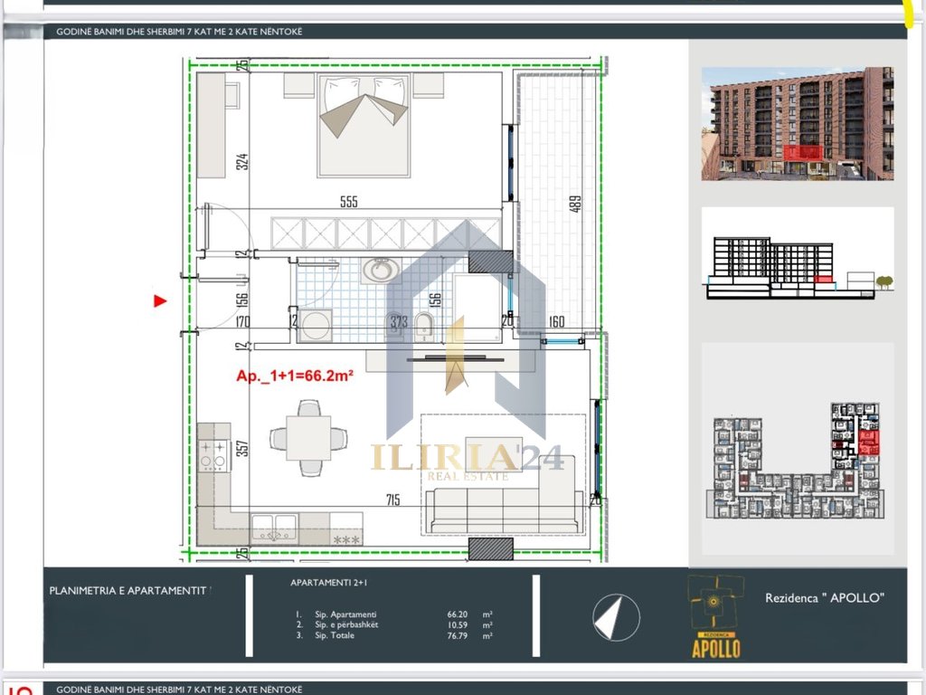Click the washing machine symbol

[x=316, y=324]
